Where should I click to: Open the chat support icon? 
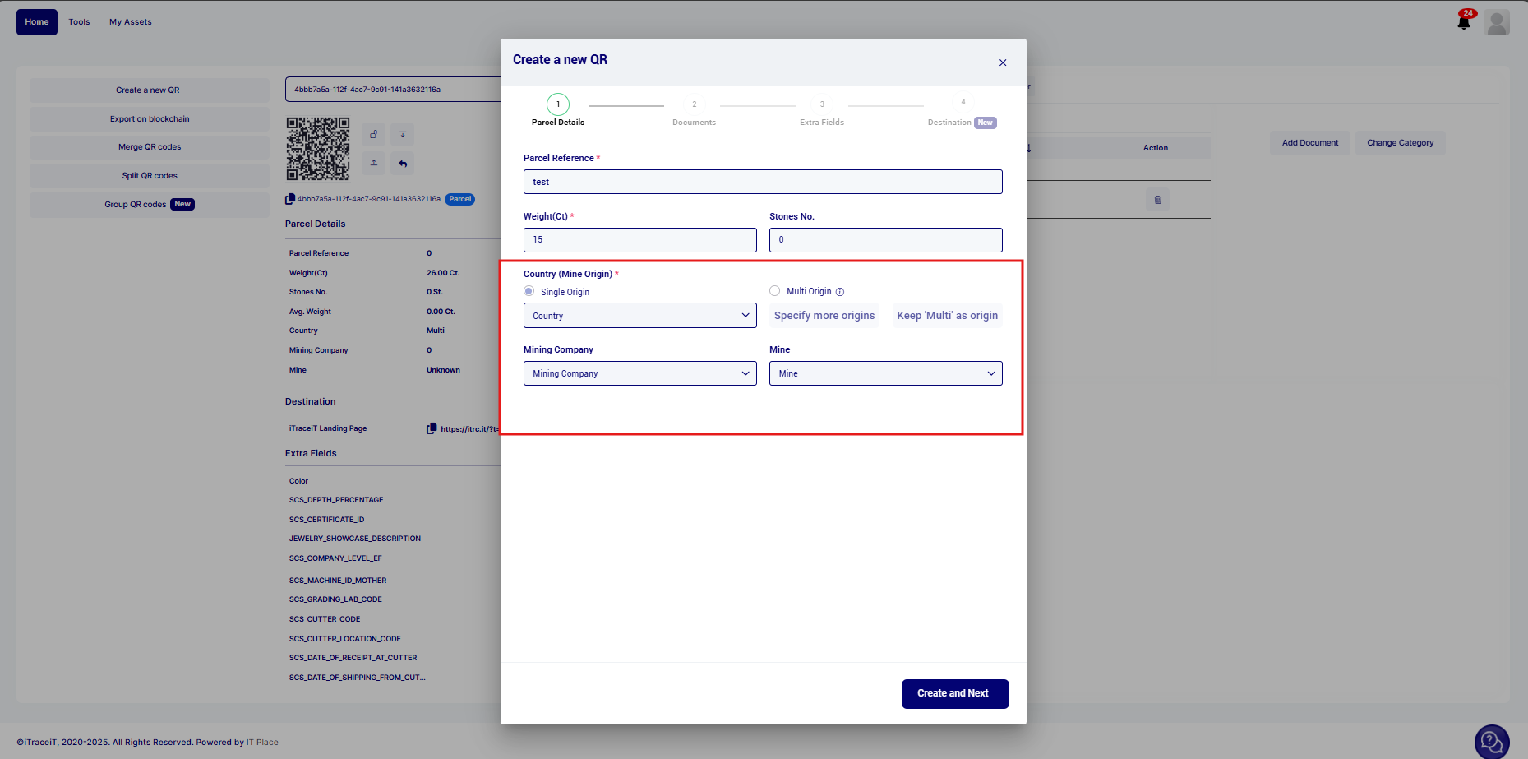[1491, 742]
